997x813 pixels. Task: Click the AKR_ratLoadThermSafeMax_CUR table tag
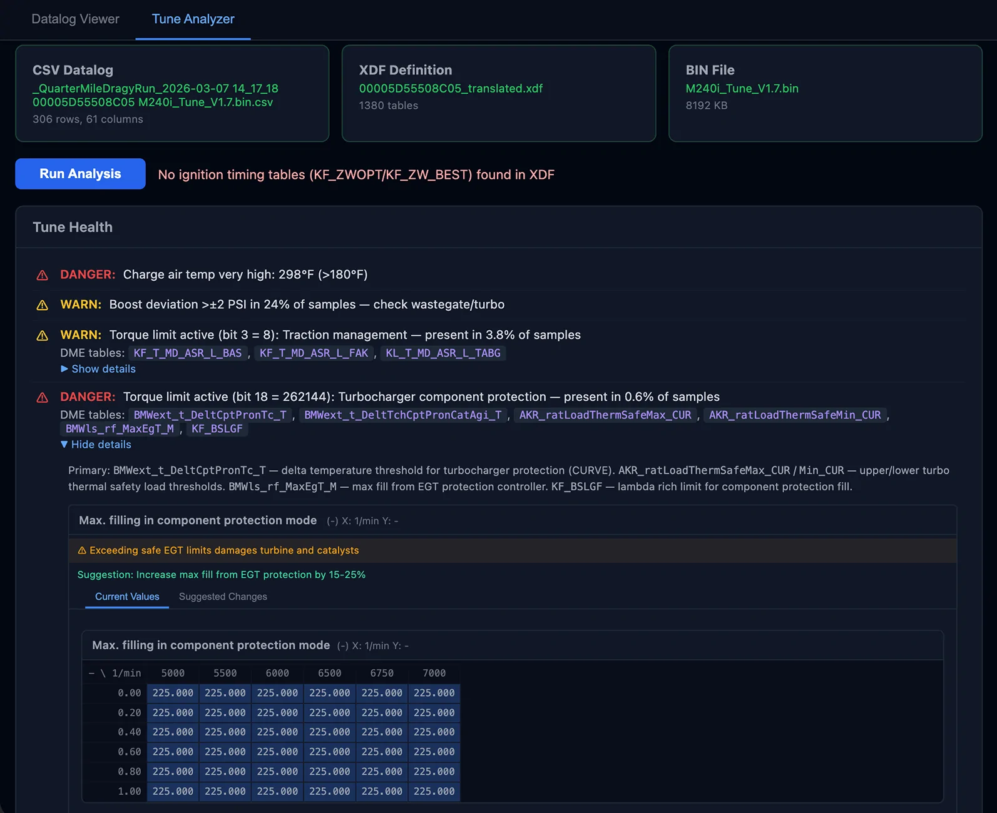click(x=605, y=415)
